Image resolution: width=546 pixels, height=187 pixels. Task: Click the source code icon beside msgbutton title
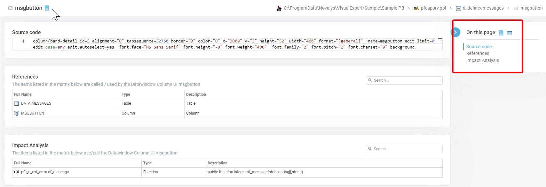[47, 8]
